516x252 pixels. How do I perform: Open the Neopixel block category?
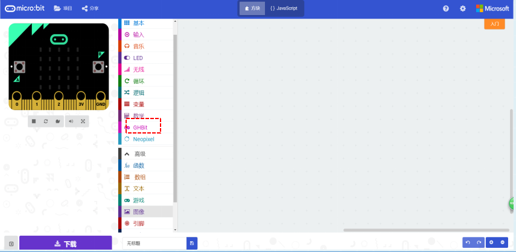pos(145,139)
